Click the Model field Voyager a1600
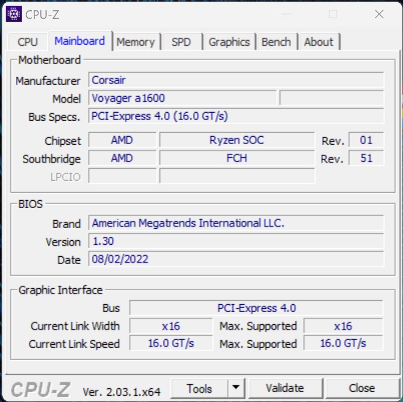This screenshot has width=403, height=402. tap(183, 98)
